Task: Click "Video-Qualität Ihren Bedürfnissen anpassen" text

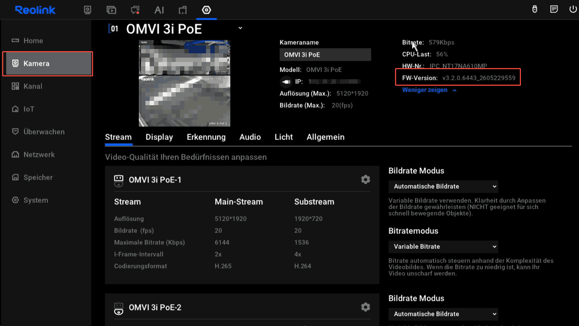Action: click(186, 157)
